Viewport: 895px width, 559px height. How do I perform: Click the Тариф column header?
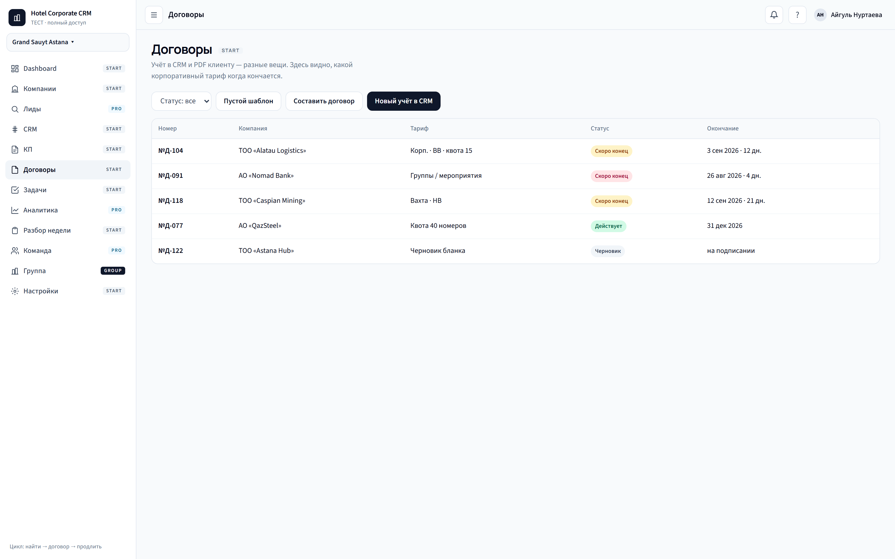tap(419, 128)
